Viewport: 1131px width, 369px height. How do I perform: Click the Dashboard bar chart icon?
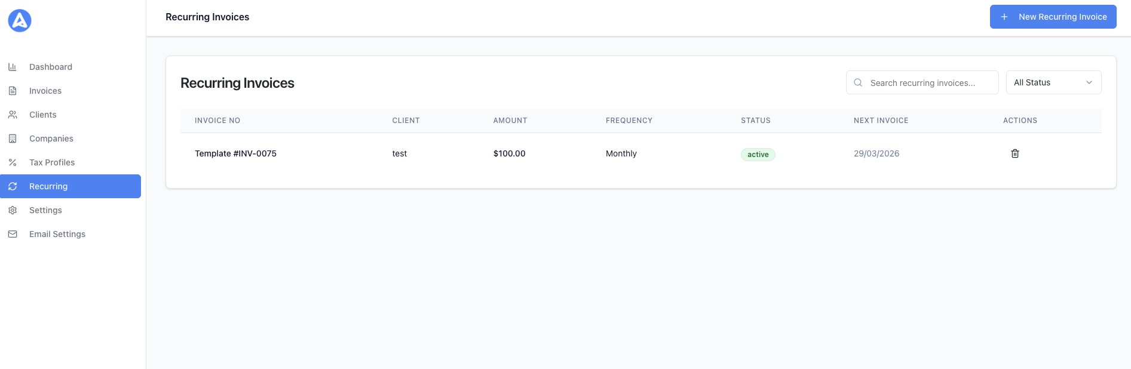pyautogui.click(x=13, y=67)
